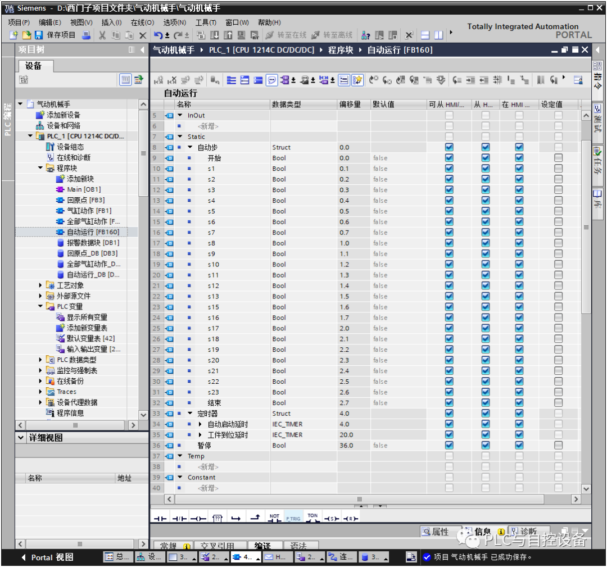Viewport: 607px width, 567px height.
Task: Click the accessible devices icon
Action: [365, 35]
